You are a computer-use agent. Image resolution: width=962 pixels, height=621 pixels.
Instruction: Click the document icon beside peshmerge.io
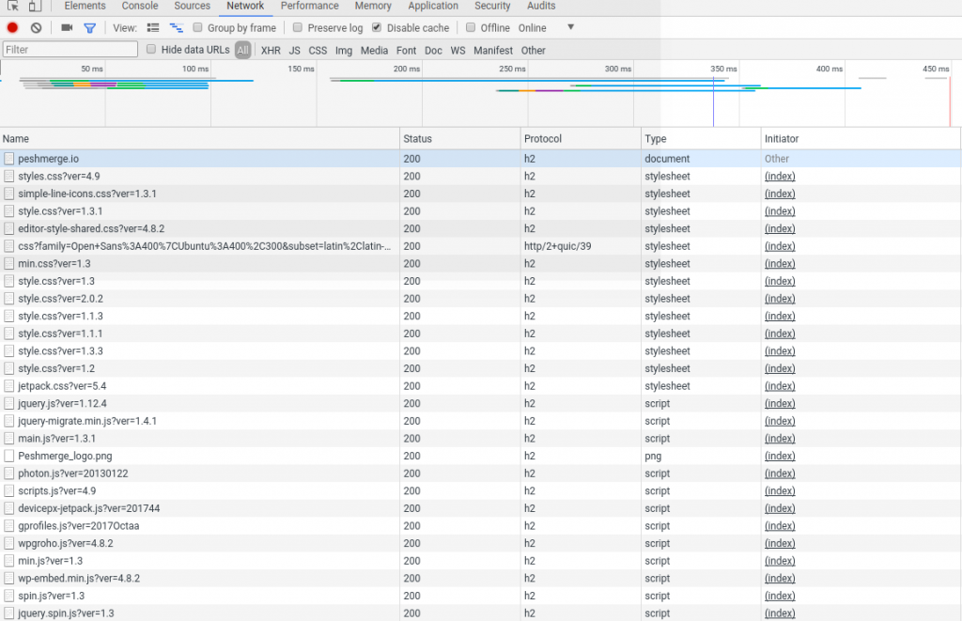pyautogui.click(x=8, y=159)
